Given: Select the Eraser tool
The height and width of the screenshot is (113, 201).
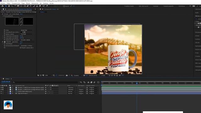Looking at the screenshot, I should 40,6.
